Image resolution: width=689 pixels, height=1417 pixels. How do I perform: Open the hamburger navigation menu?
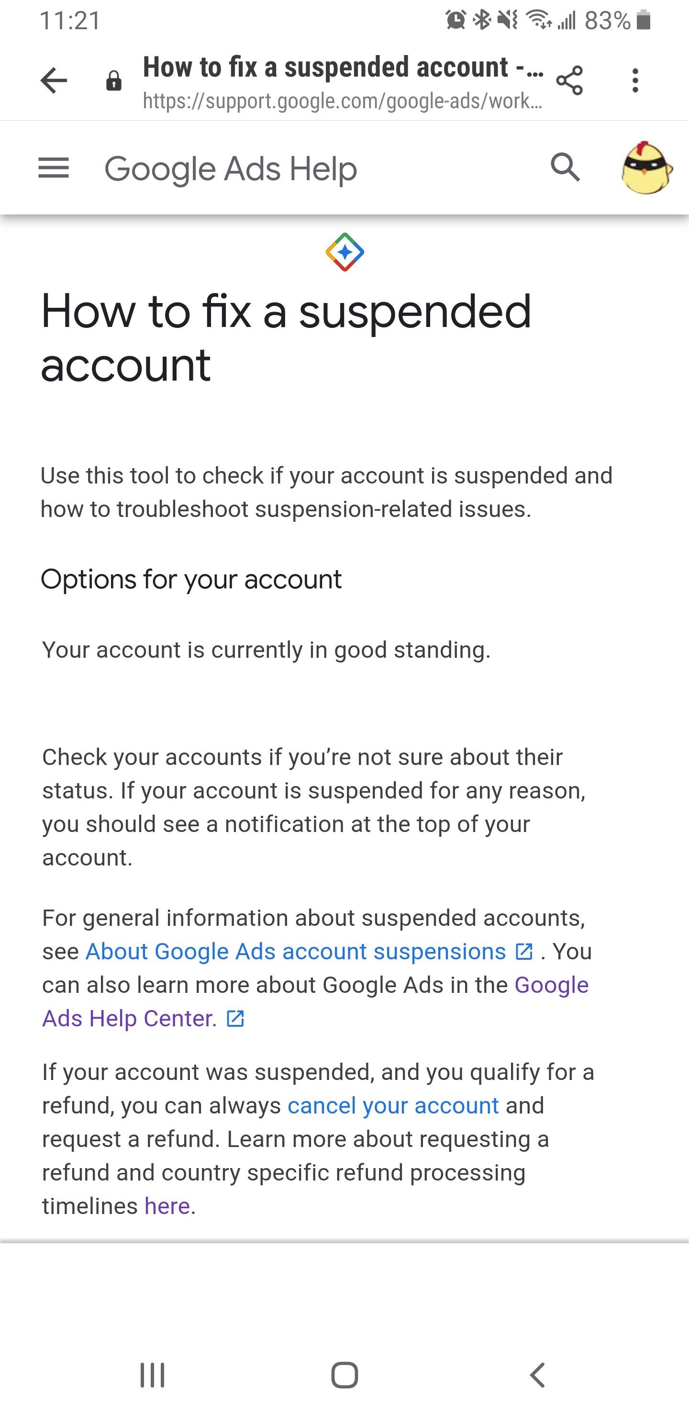point(53,168)
